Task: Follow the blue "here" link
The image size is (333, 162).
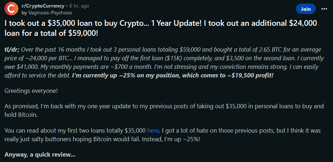Action: pos(153,130)
